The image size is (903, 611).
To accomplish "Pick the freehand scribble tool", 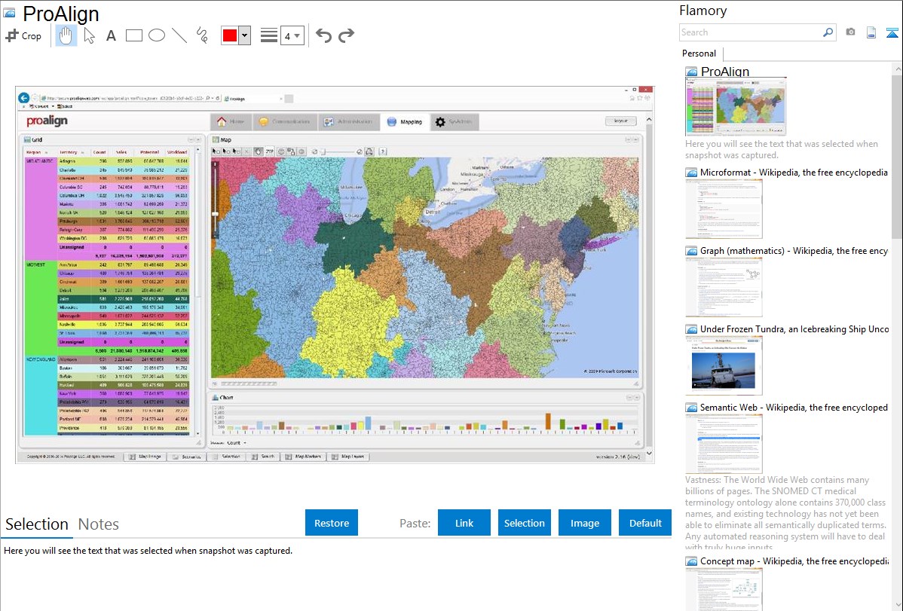I will coord(202,35).
